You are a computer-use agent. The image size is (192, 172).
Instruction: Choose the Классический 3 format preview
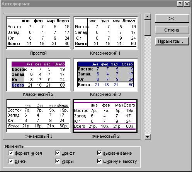[106, 75]
